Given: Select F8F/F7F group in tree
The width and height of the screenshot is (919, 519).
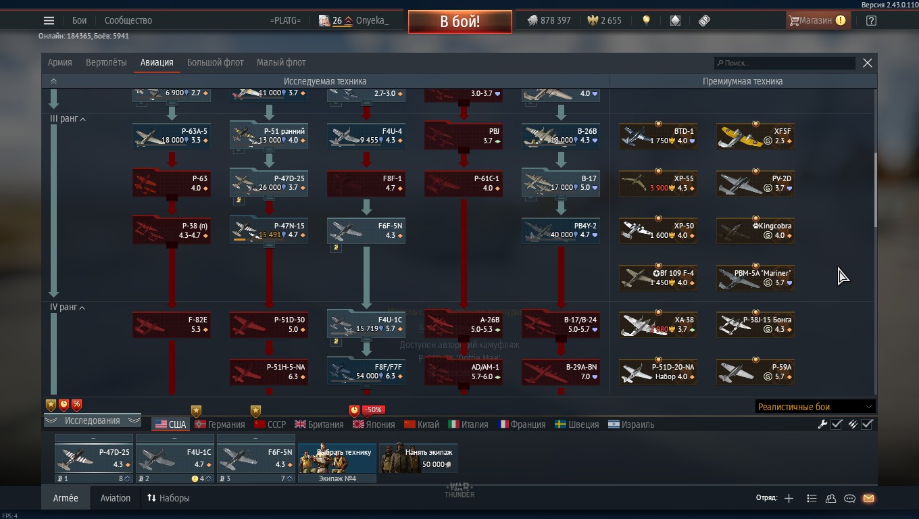Looking at the screenshot, I should 366,372.
